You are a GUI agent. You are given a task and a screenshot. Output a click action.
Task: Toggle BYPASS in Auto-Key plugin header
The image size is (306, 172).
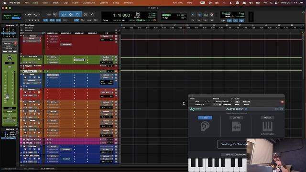click(246, 102)
